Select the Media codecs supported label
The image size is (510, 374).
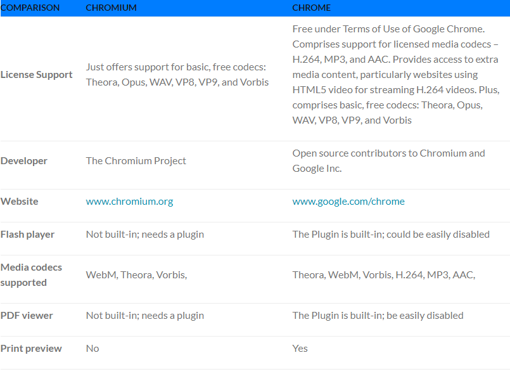pyautogui.click(x=31, y=275)
